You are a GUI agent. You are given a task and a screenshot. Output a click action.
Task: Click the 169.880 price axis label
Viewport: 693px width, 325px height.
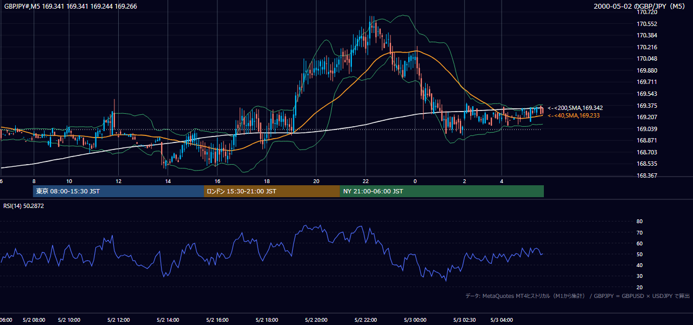647,70
